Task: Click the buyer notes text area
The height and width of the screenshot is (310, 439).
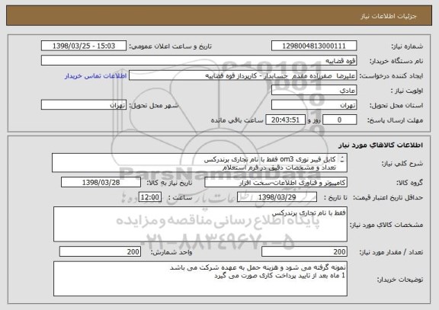Action: coord(200,279)
